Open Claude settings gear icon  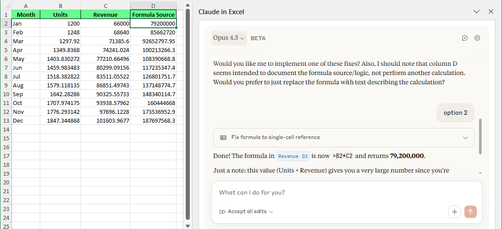pyautogui.click(x=477, y=38)
